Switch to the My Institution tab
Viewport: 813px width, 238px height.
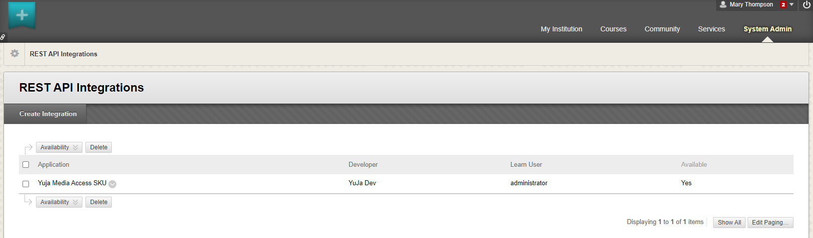561,29
